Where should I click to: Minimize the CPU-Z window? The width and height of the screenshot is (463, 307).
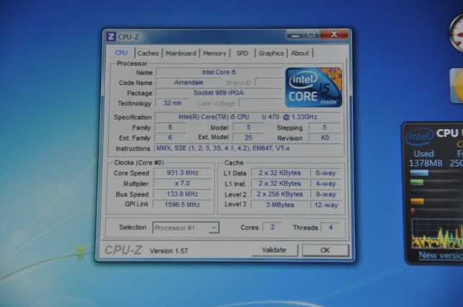pyautogui.click(x=295, y=35)
